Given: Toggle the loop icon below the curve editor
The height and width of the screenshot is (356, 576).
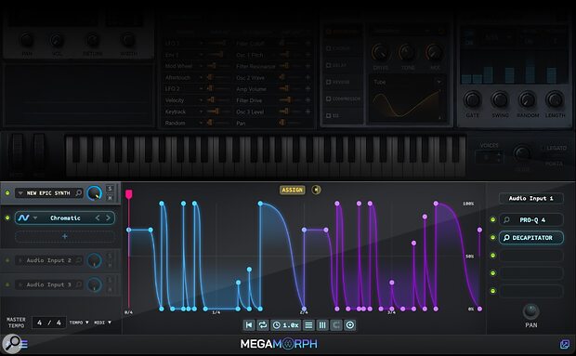Looking at the screenshot, I should click(262, 324).
